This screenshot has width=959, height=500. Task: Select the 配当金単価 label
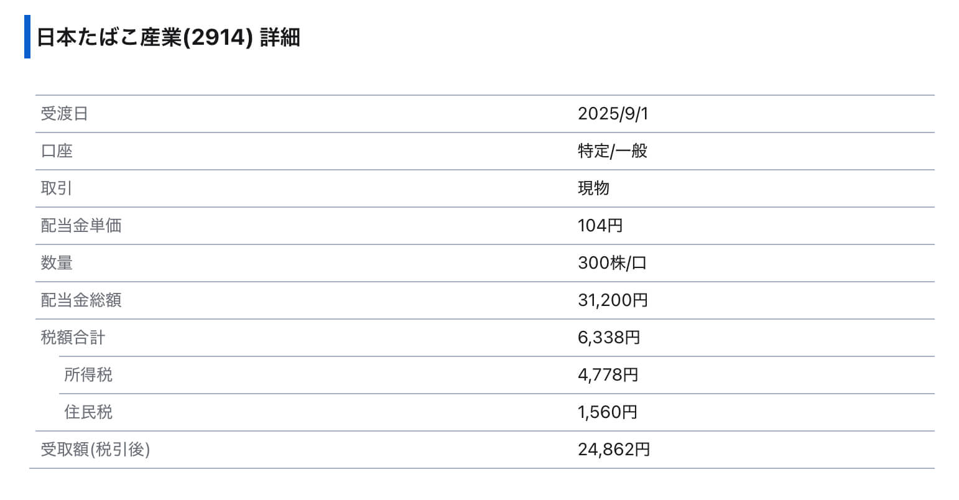click(x=81, y=226)
